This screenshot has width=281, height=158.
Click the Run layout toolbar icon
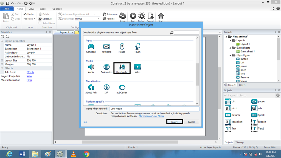pyautogui.click(x=133, y=16)
